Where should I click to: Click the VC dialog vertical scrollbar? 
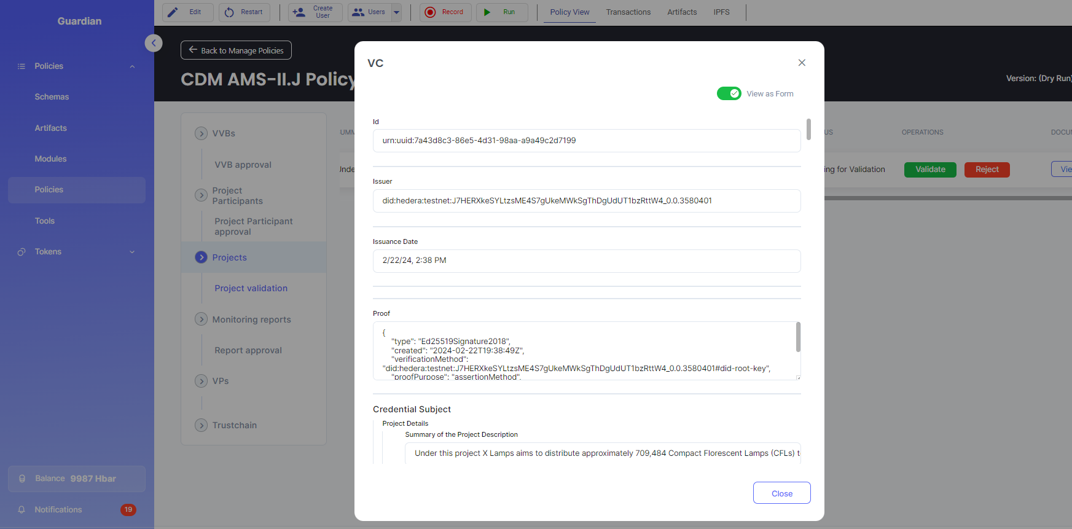click(x=808, y=130)
